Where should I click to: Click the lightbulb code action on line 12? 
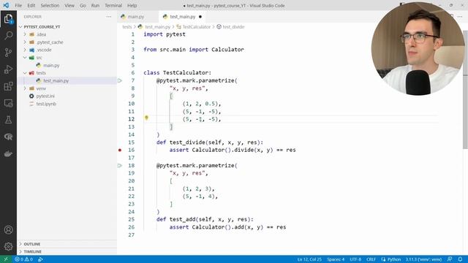pyautogui.click(x=146, y=118)
